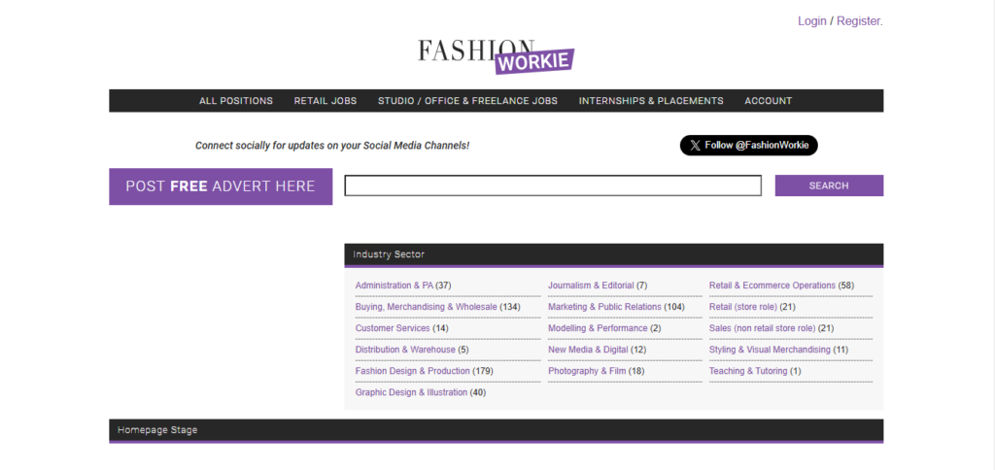The height and width of the screenshot is (470, 995).
Task: Click the Register link
Action: [859, 20]
